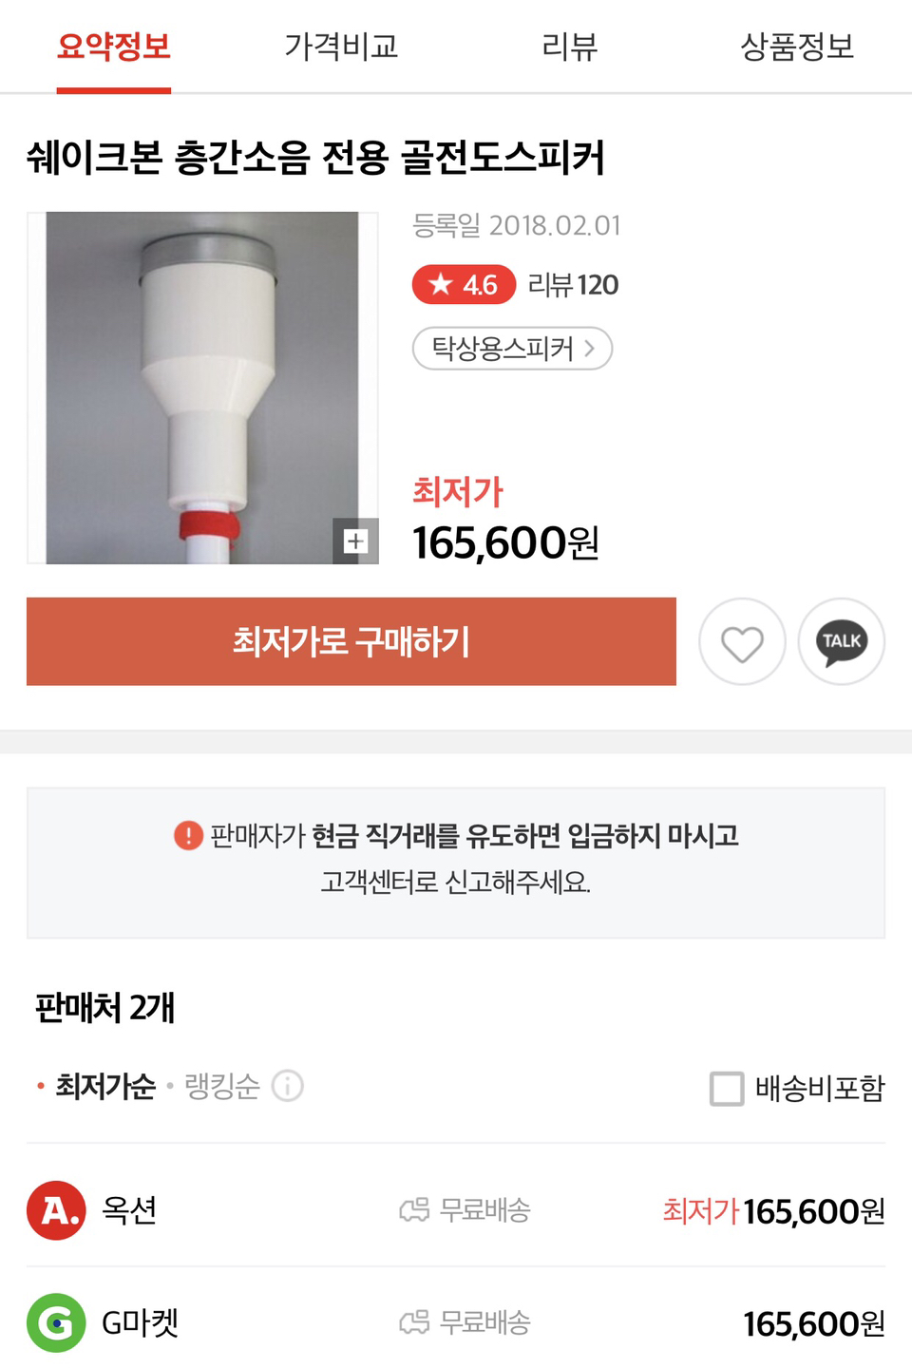This screenshot has height=1368, width=912.
Task: Open the 탁상용스피커 category chip
Action: coord(512,349)
